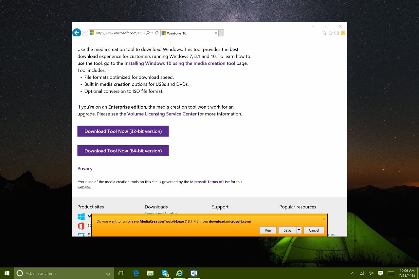Open the volume icon in system tray
The height and width of the screenshot is (279, 419).
click(371, 273)
